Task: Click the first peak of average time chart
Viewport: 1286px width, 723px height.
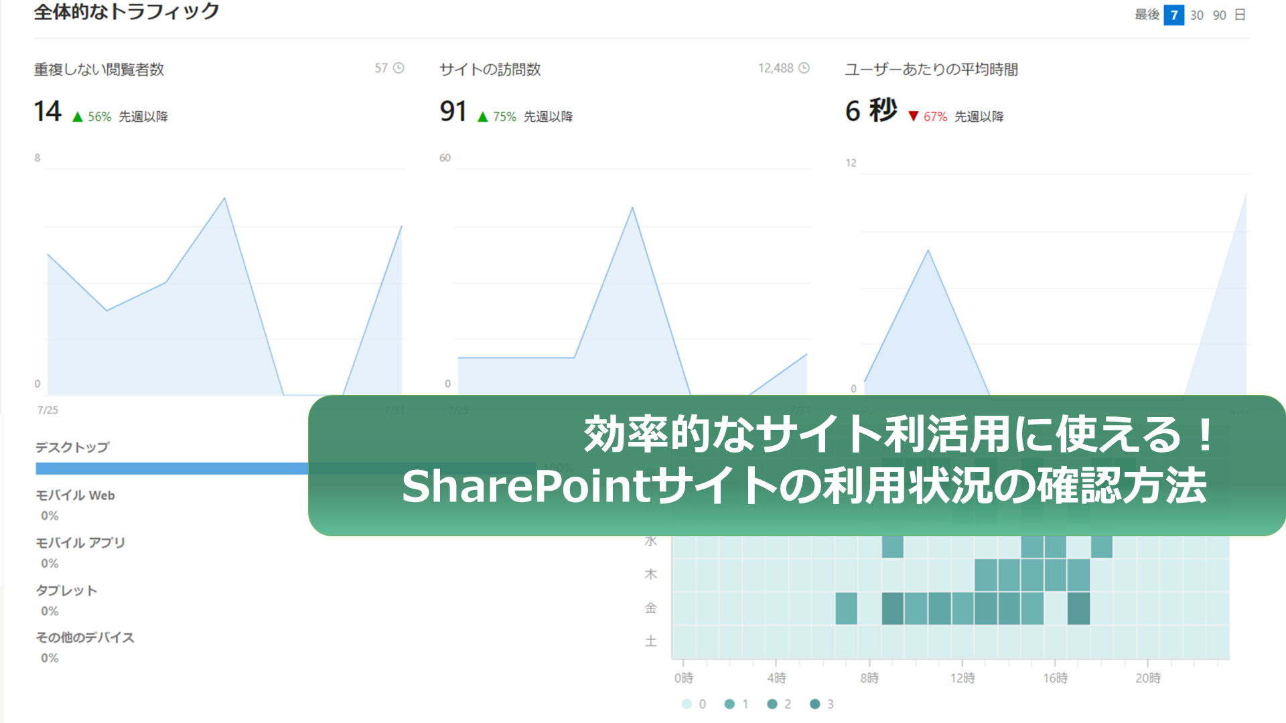Action: point(928,251)
